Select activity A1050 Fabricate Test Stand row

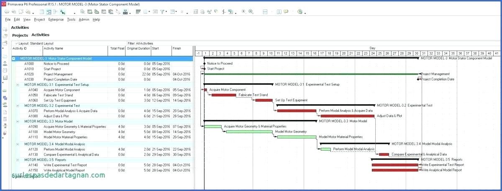[59, 95]
